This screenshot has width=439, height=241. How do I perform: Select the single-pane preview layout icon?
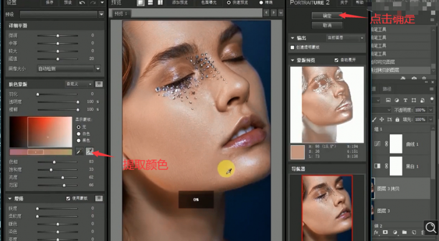pyautogui.click(x=141, y=2)
